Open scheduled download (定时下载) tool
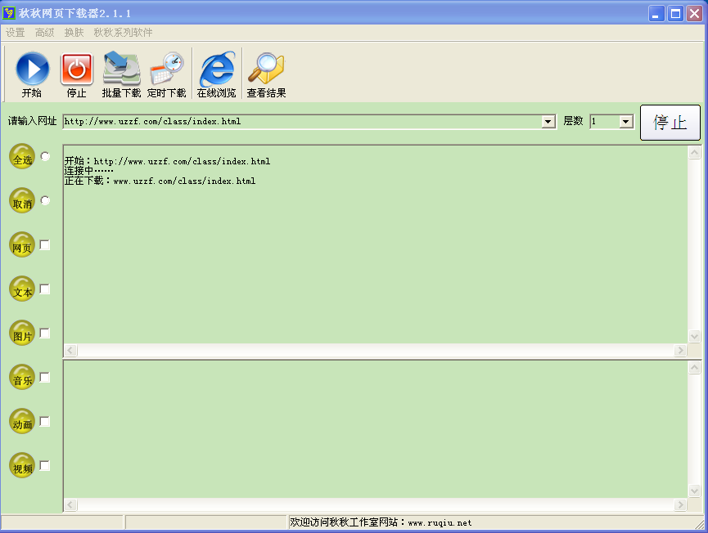Screen dimensions: 708x533 point(167,69)
